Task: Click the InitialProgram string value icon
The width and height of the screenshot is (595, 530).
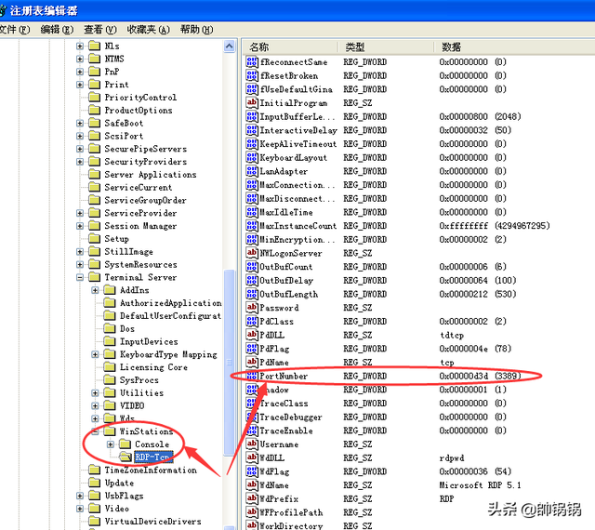Action: pyautogui.click(x=252, y=103)
